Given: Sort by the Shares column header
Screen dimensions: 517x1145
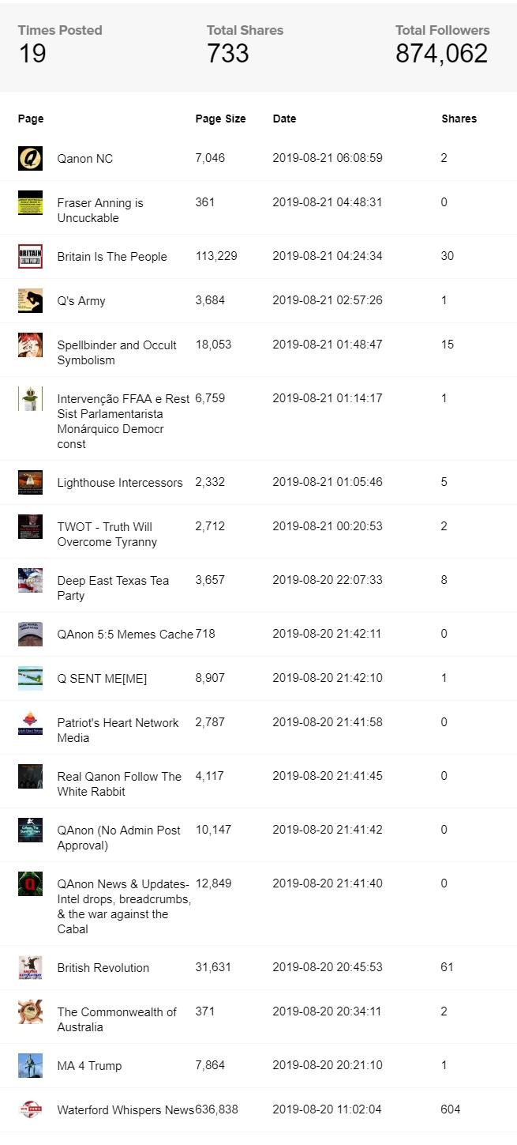Looking at the screenshot, I should click(x=459, y=119).
